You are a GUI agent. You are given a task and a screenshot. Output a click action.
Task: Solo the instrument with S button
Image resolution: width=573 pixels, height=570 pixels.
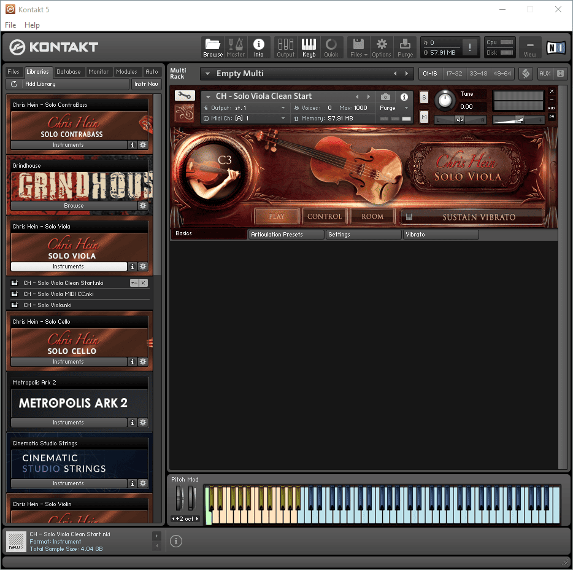(x=424, y=97)
